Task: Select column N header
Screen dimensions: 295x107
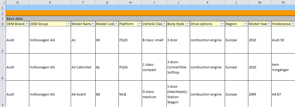Action: point(283,2)
